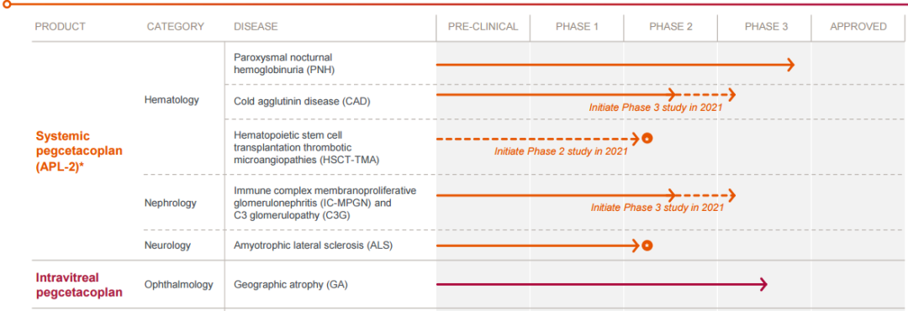Viewport: 908px width, 311px height.
Task: Click the Hematology category label
Action: tap(172, 100)
